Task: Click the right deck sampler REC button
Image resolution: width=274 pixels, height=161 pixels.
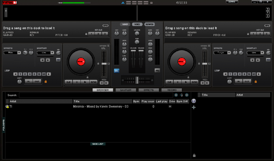Action: click(268, 60)
